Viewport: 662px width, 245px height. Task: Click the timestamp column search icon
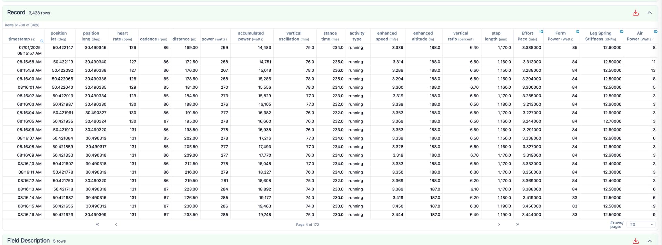42,41
